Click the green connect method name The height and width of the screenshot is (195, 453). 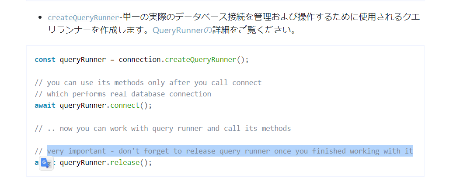pyautogui.click(x=125, y=106)
